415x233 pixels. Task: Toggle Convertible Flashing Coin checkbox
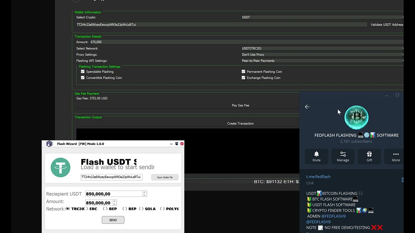click(x=83, y=78)
